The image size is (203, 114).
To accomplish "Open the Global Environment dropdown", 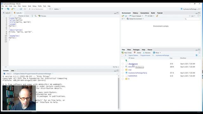I will tap(135, 19).
